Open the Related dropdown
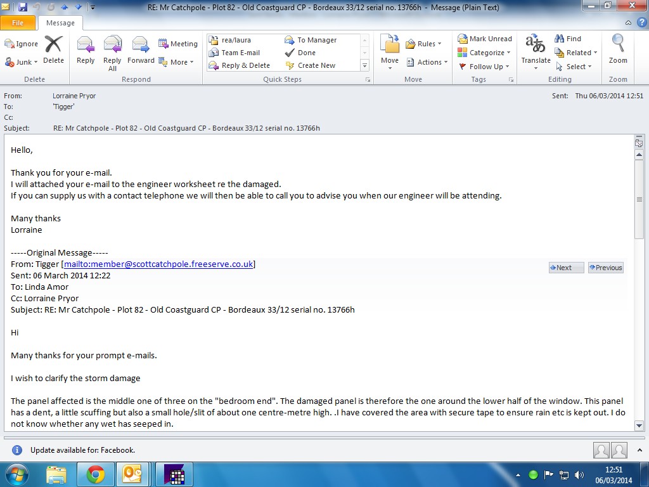This screenshot has height=487, width=649. point(575,53)
